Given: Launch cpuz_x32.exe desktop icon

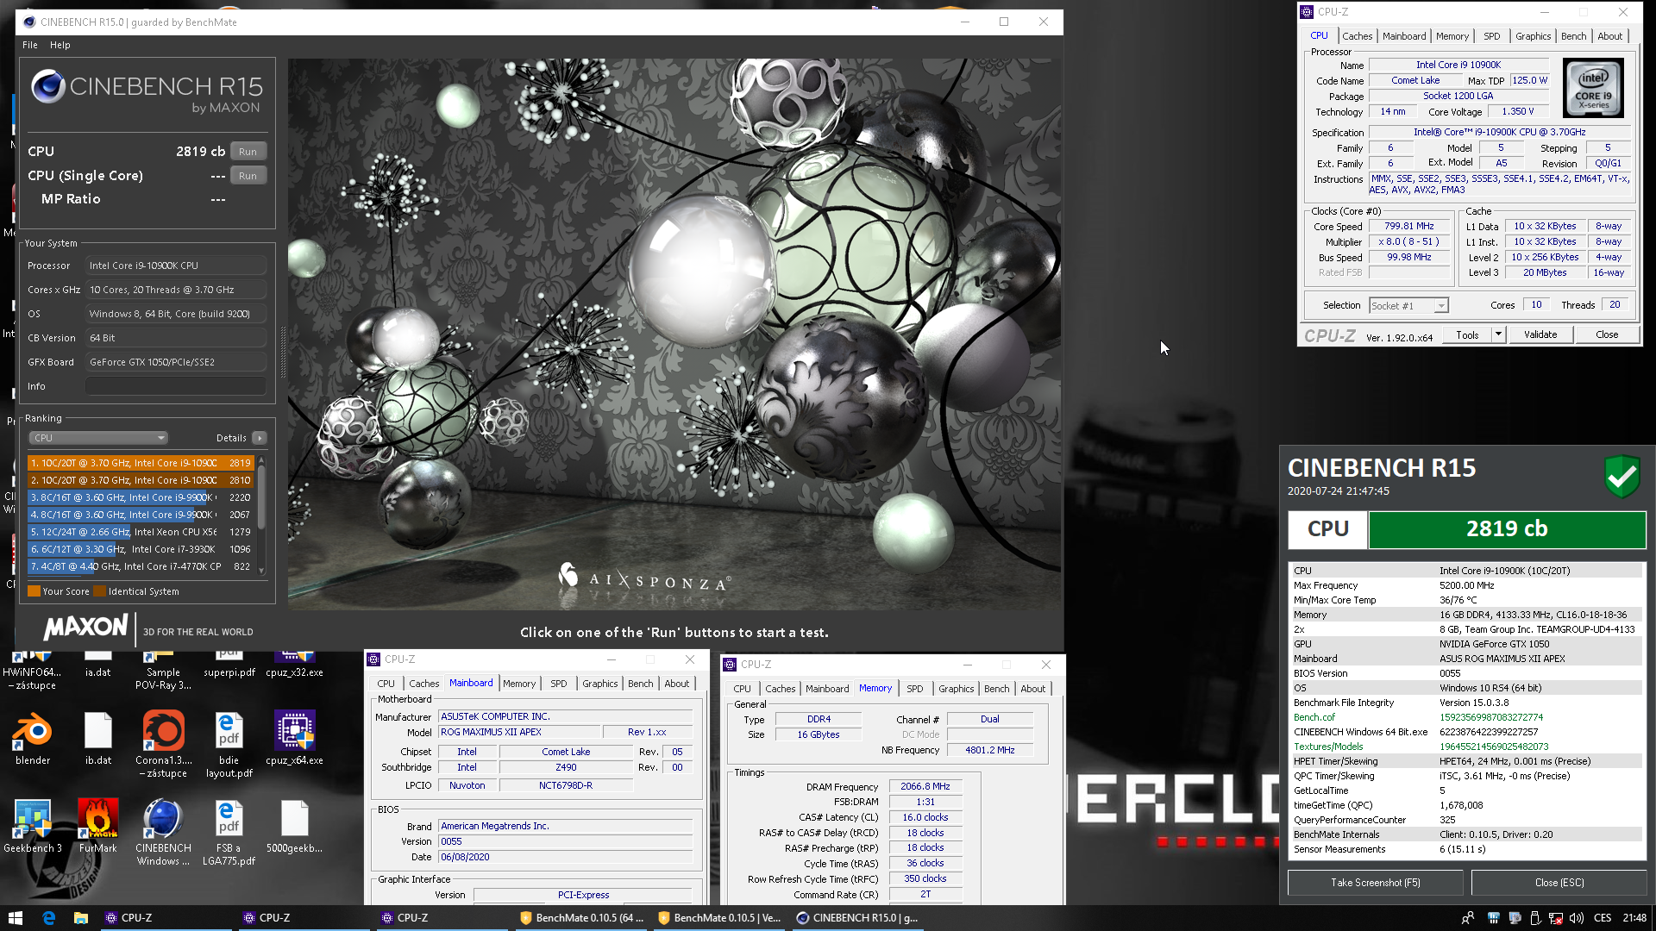Looking at the screenshot, I should coord(294,665).
